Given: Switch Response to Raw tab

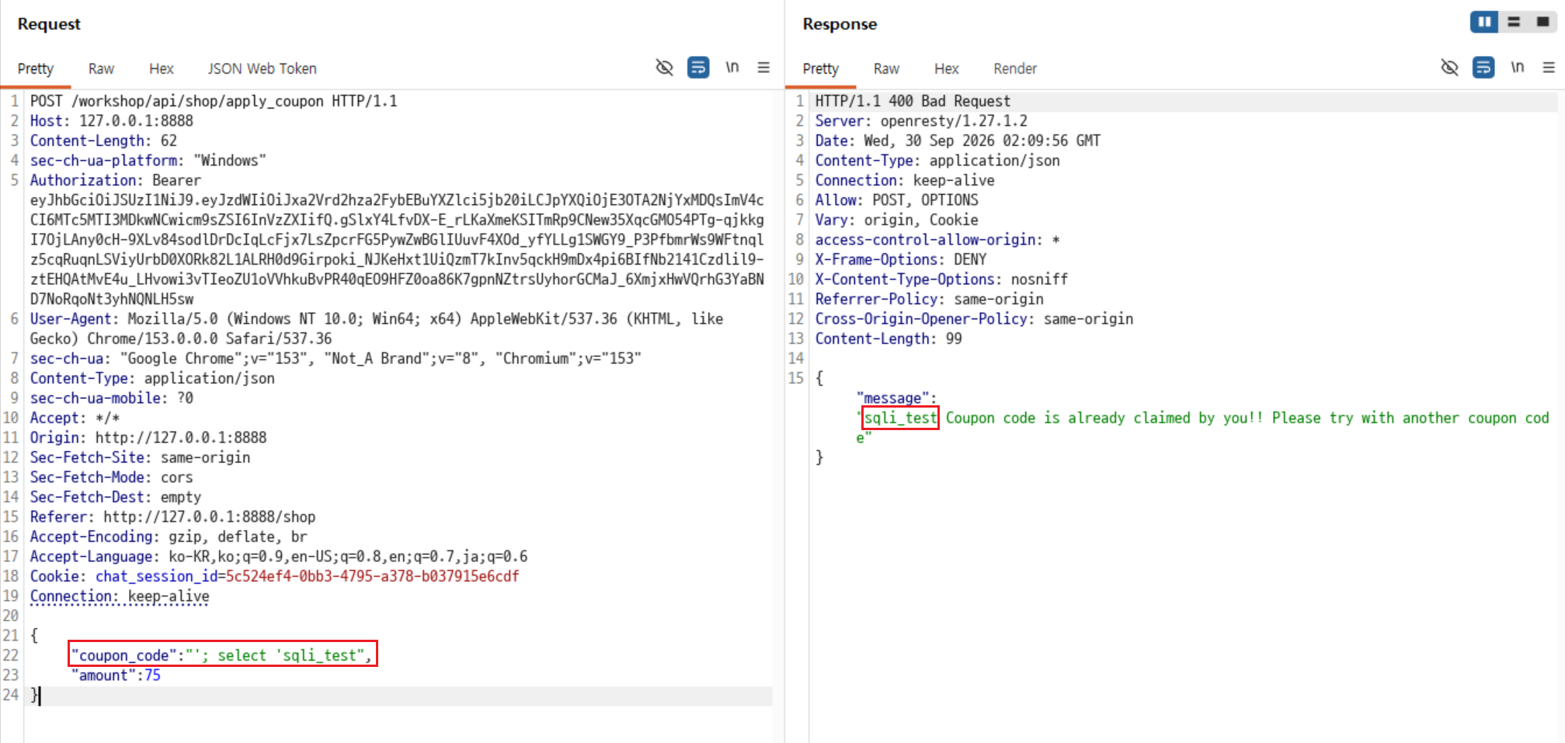Looking at the screenshot, I should tap(886, 68).
